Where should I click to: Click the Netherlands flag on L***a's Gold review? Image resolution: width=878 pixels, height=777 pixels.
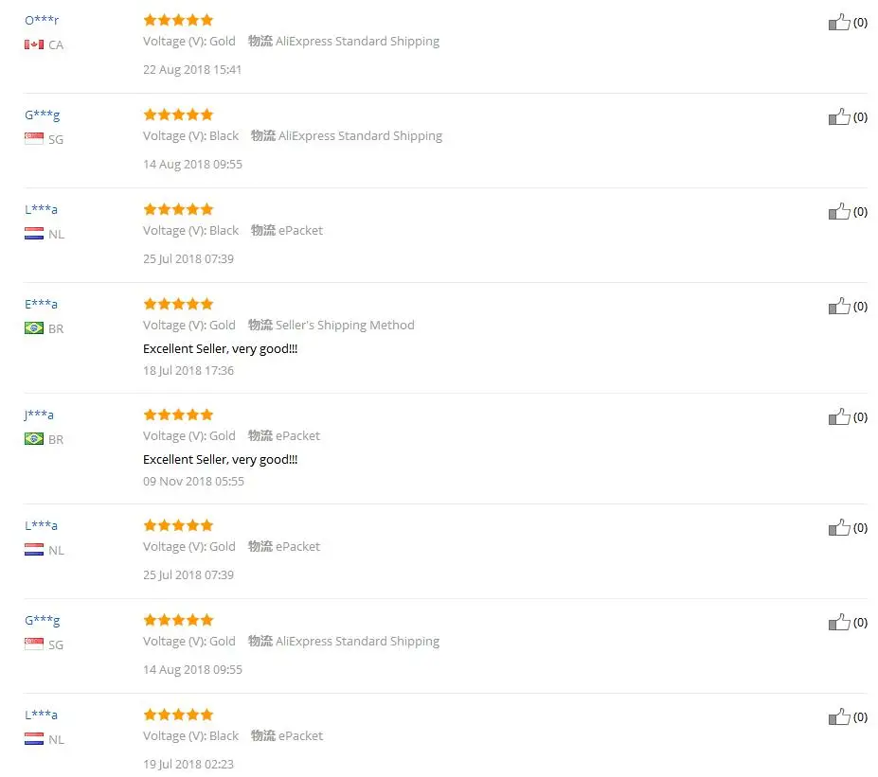(x=33, y=549)
